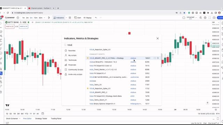The width and height of the screenshot is (223, 125).
Task: Take a chart snapshot with the camera icon
Action: (214, 18)
